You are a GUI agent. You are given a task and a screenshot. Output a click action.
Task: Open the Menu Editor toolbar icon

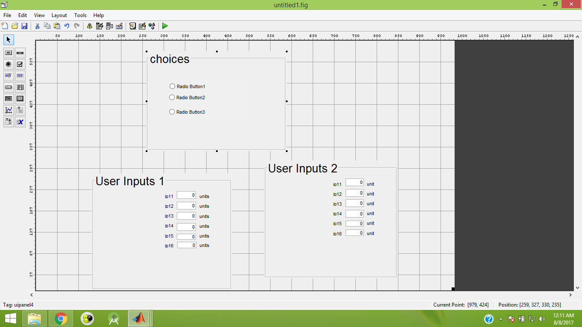point(100,26)
